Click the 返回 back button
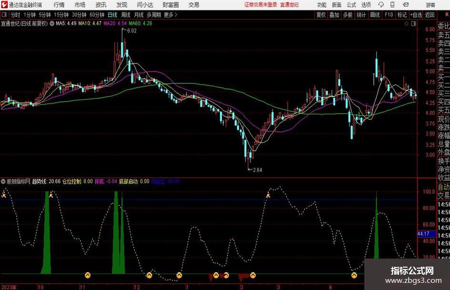 (430, 15)
